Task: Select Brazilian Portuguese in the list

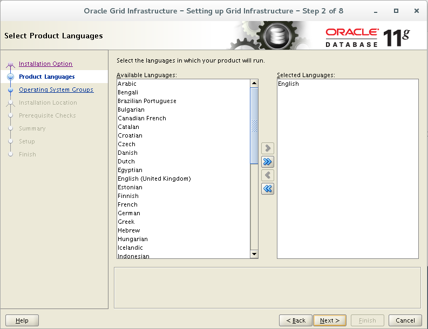Action: click(x=183, y=101)
